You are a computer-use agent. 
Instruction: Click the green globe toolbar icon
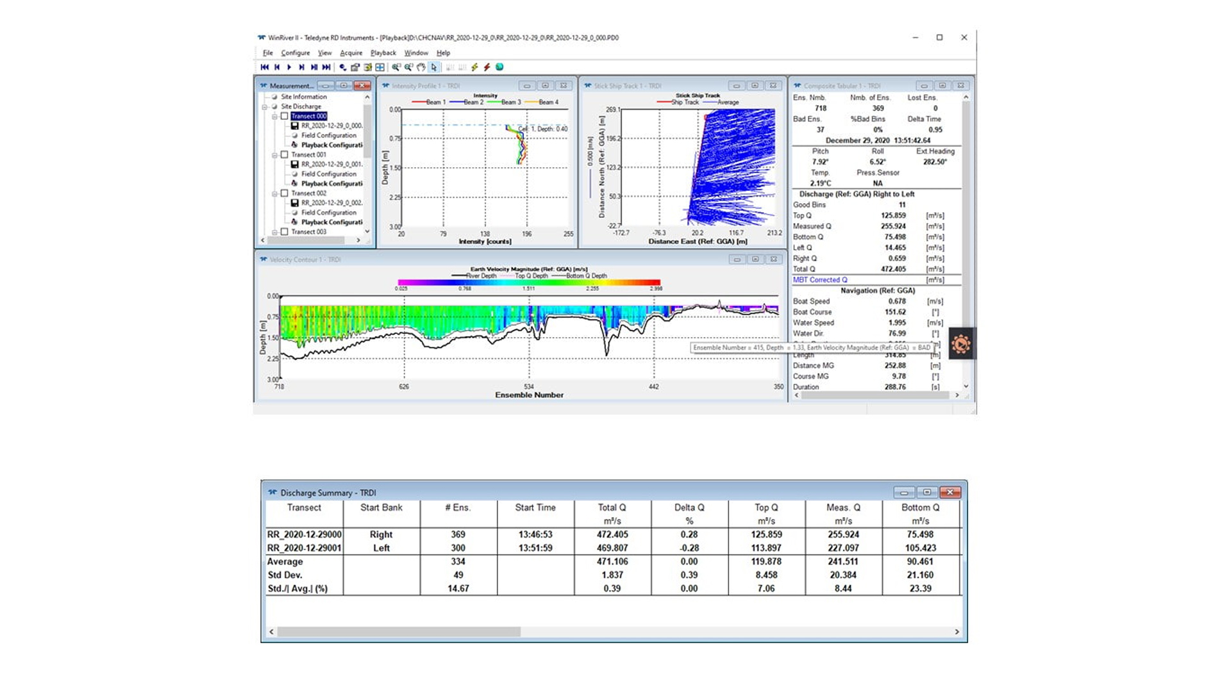pos(499,67)
